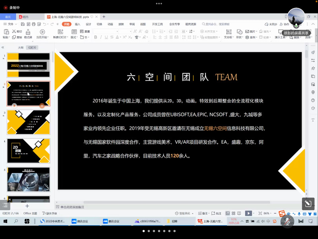Add a new document tab with plus
318x239 pixels.
tap(104, 17)
